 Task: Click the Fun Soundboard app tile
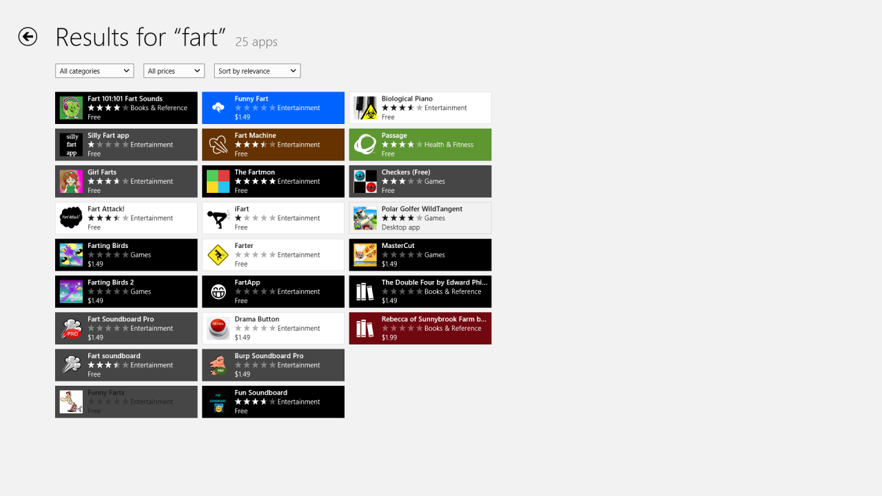[273, 402]
